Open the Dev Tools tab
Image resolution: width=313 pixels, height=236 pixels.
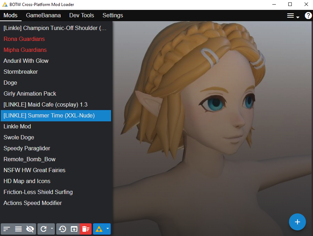pos(82,15)
